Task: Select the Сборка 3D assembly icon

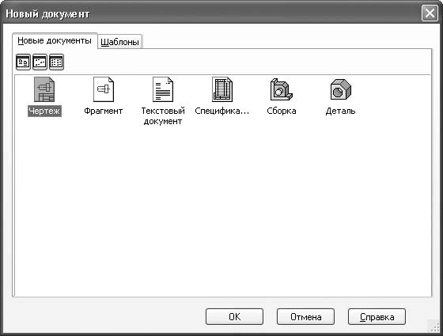Action: click(x=282, y=89)
